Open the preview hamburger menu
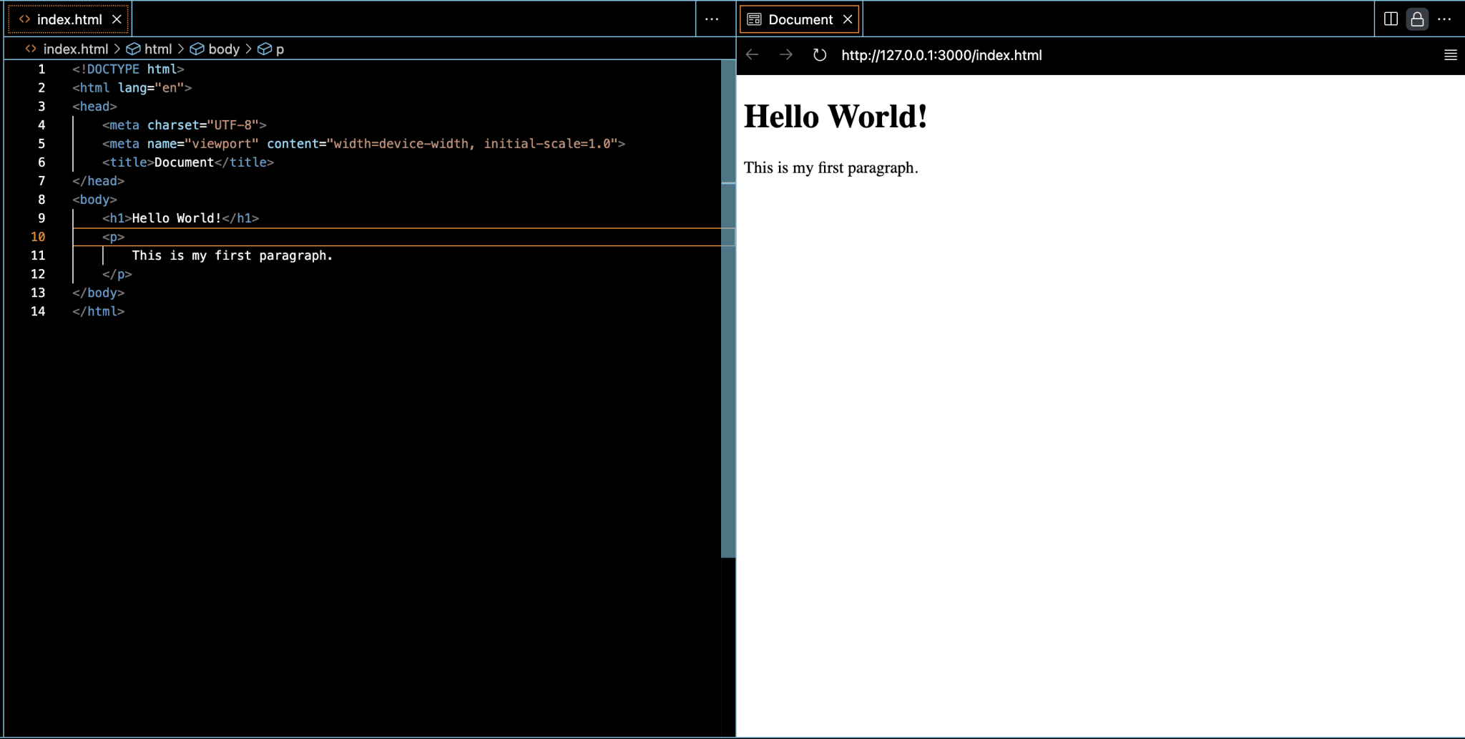 click(1450, 55)
